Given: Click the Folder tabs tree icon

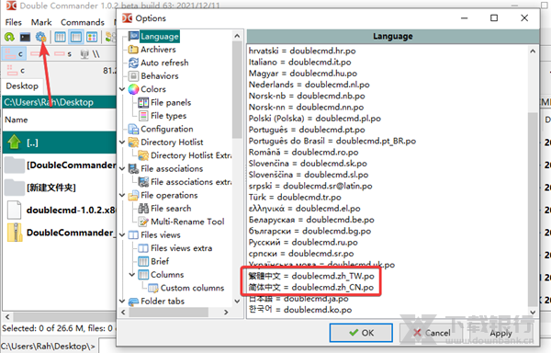Looking at the screenshot, I should [x=133, y=302].
